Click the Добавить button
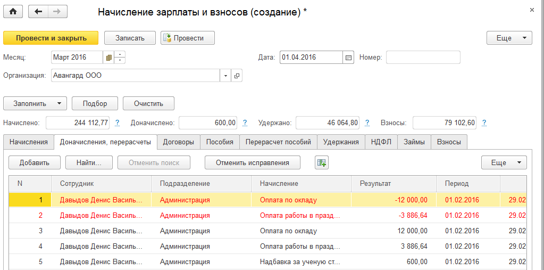 point(35,162)
